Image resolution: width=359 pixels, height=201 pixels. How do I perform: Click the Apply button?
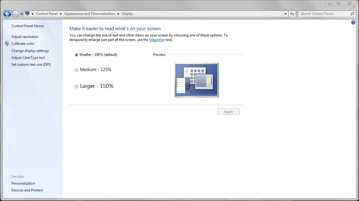point(229,112)
